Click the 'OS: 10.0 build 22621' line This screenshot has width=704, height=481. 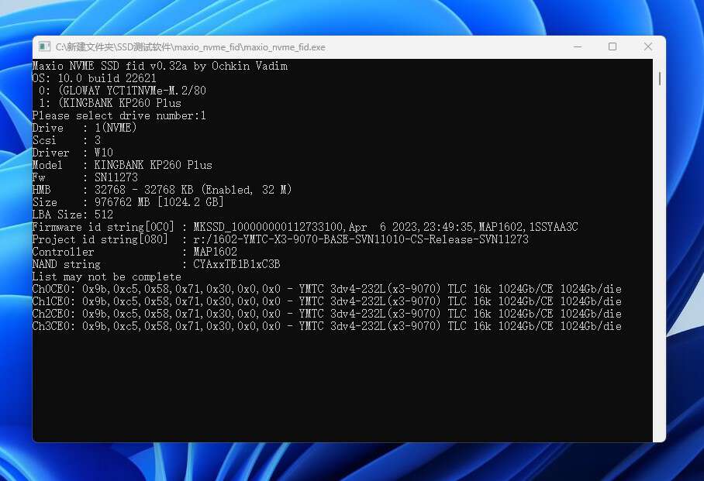pyautogui.click(x=95, y=78)
